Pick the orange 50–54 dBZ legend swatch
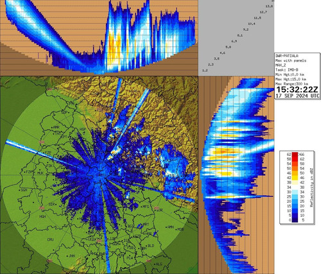Image resolution: width=321 pixels, height=274 pixels. pos(295,168)
